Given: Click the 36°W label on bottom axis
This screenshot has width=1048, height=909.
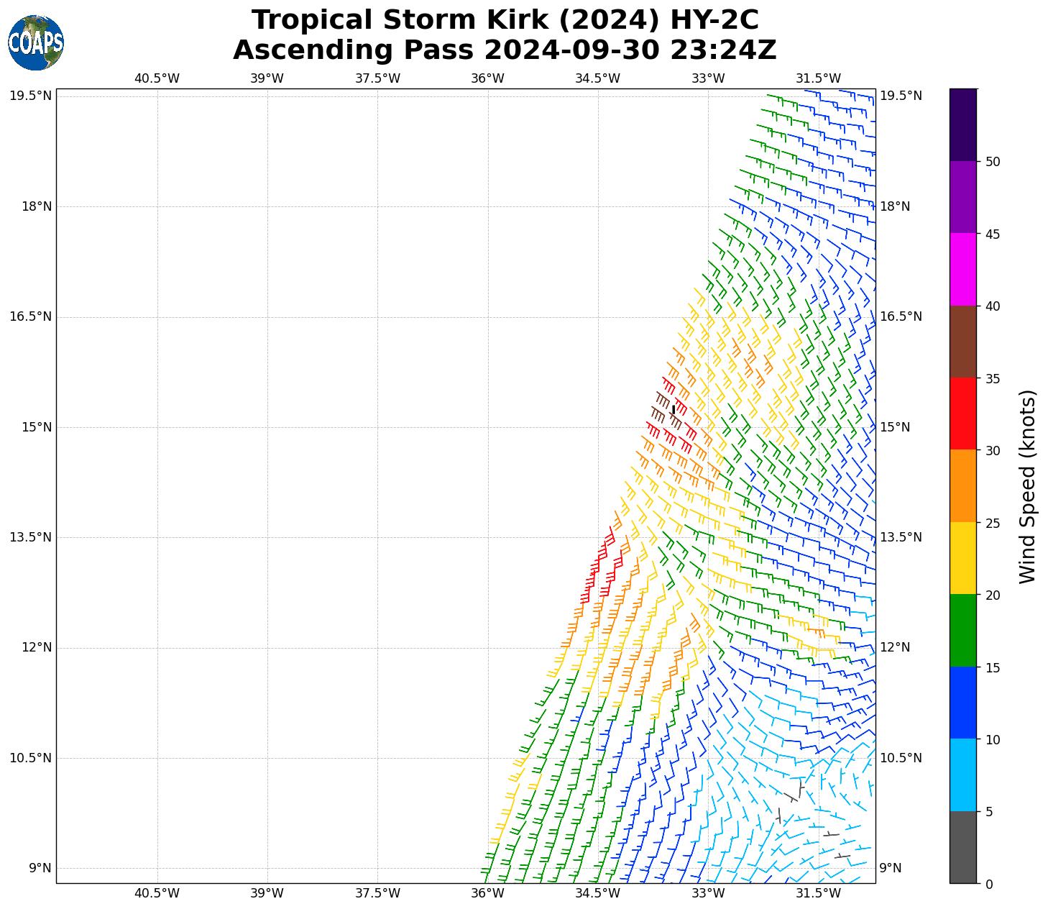Looking at the screenshot, I should [487, 893].
